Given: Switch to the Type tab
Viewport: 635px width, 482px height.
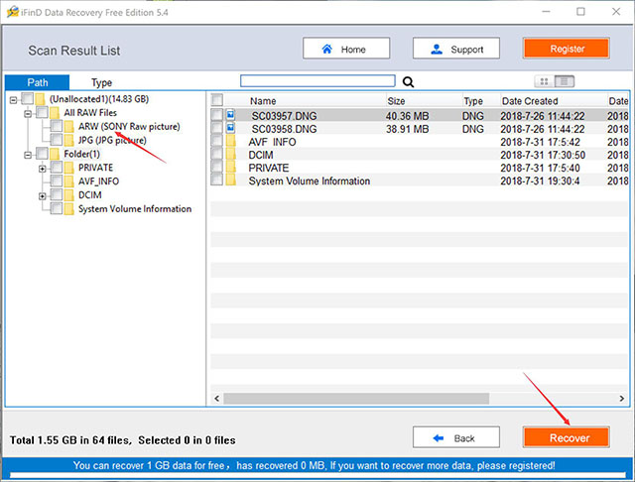Looking at the screenshot, I should click(101, 82).
